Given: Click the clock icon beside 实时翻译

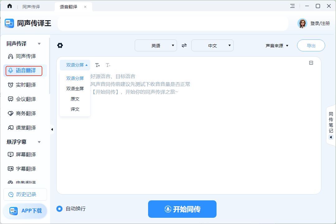Looking at the screenshot, I should (x=11, y=85).
